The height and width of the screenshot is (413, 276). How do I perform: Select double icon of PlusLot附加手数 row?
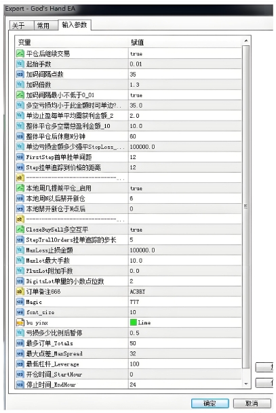pos(20,271)
